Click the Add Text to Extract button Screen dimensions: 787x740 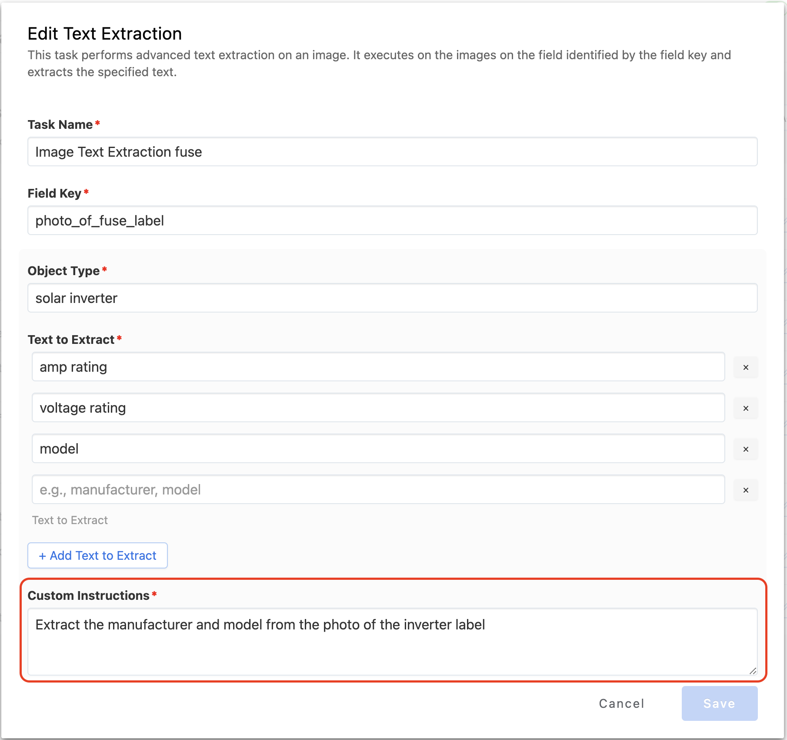coord(97,555)
